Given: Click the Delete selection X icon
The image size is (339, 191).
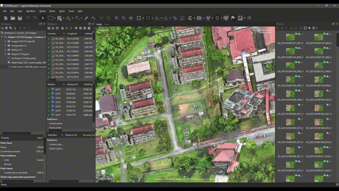Looking at the screenshot, I should (x=101, y=18).
